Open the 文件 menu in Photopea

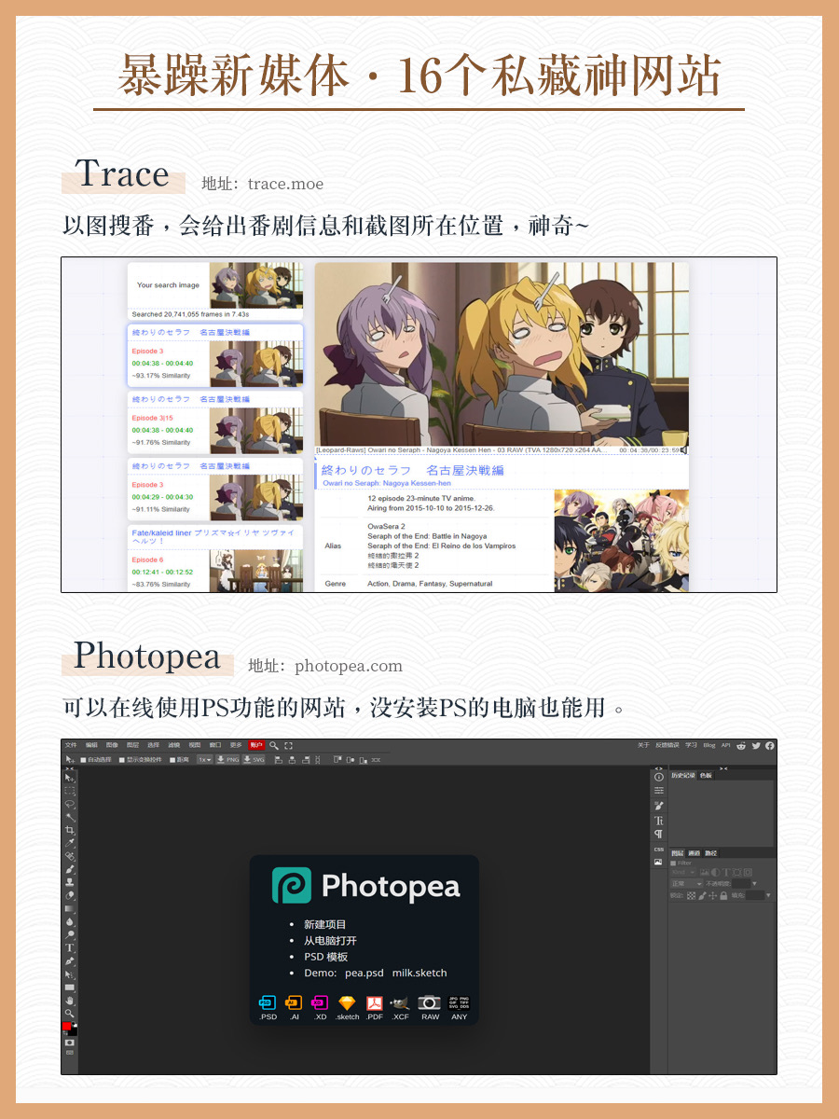click(71, 745)
